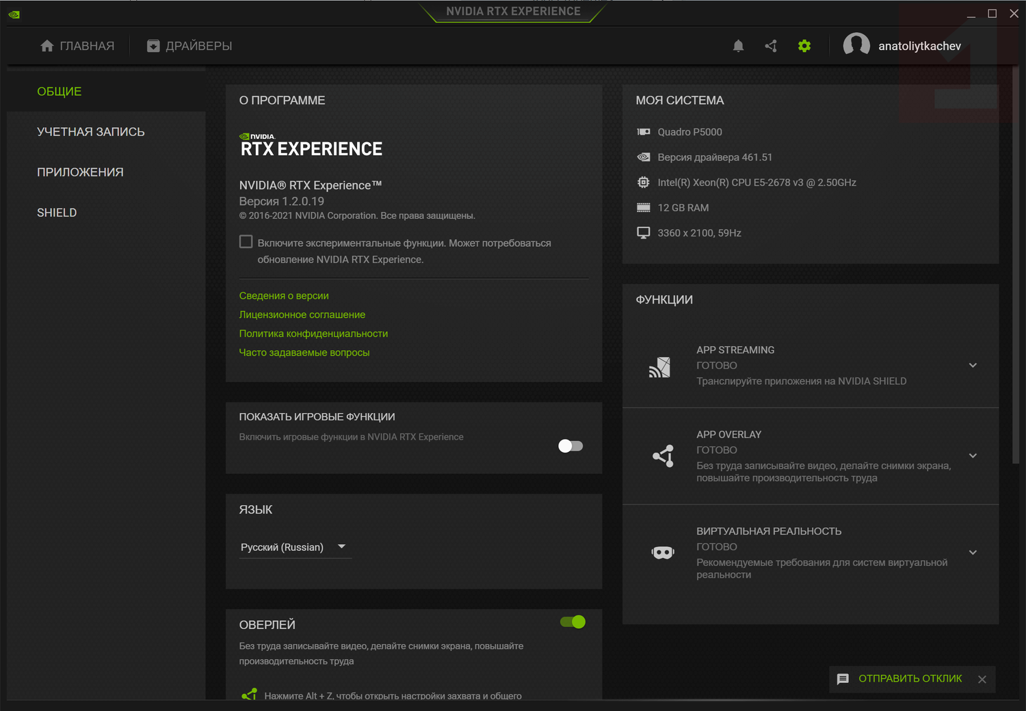This screenshot has height=711, width=1026.
Task: Click the feedback speech bubble icon
Action: coord(843,679)
